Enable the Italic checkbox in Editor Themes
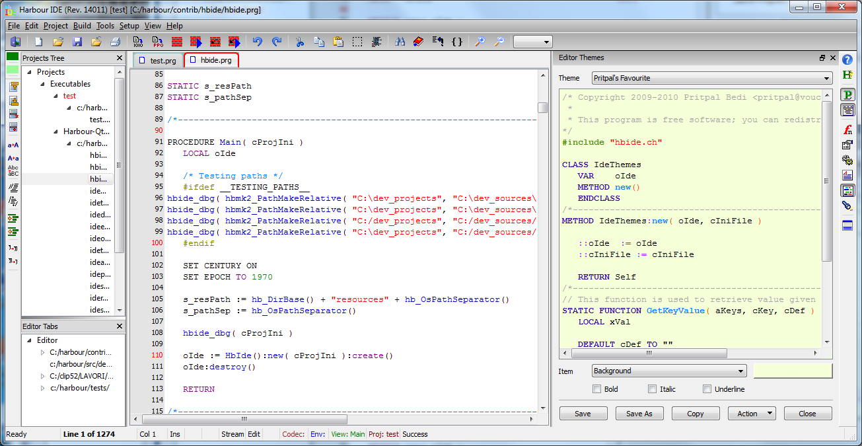Viewport: 862px width, 446px height. [x=653, y=389]
